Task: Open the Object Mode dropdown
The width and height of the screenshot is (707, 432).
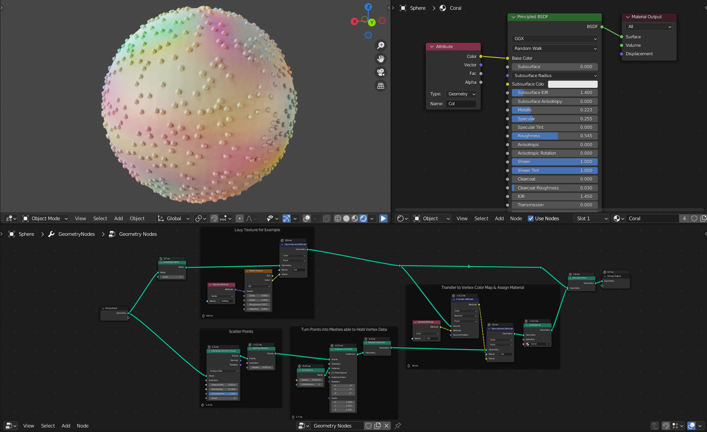Action: (45, 218)
